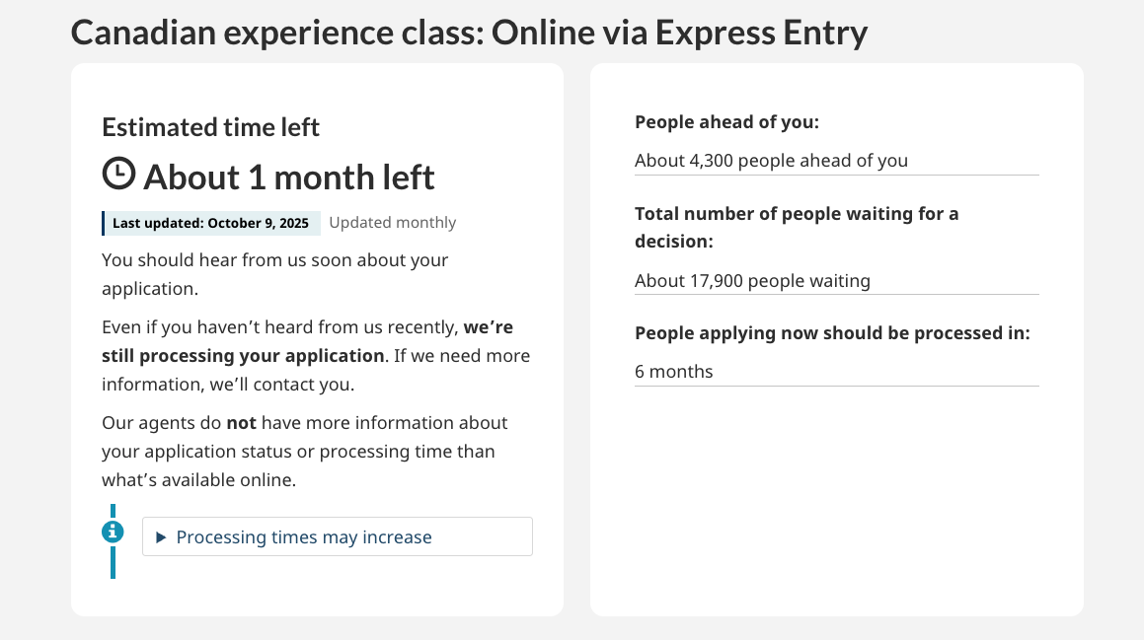This screenshot has height=640, width=1144.
Task: Click the bold word "not" in the agents paragraph
Action: tap(241, 423)
